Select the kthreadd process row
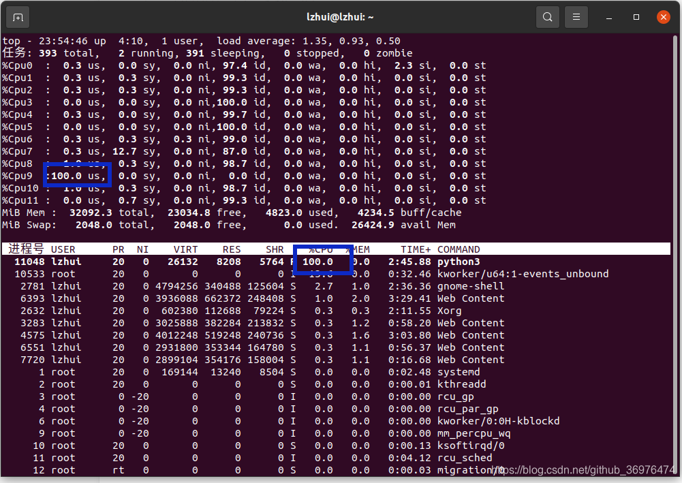The width and height of the screenshot is (682, 483). [335, 385]
